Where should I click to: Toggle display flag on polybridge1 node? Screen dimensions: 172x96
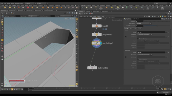[101, 43]
